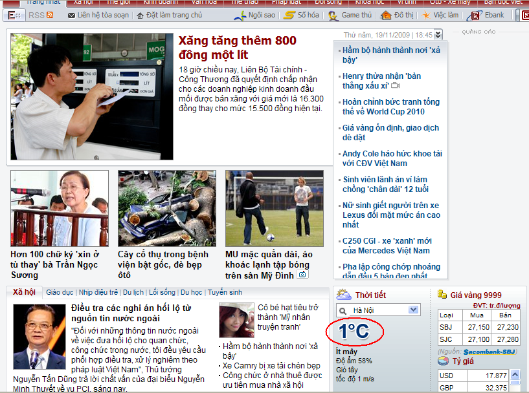Click the video camera icon beside Henry headline
Image resolution: width=529 pixels, height=393 pixels.
396,85
